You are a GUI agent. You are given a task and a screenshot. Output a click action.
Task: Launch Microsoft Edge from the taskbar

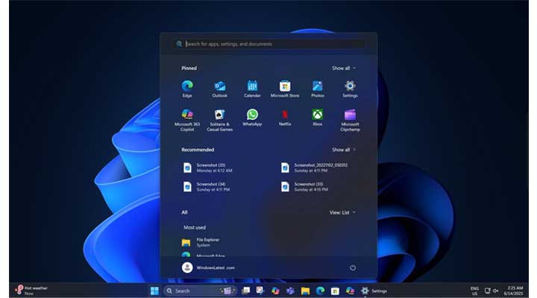coord(320,291)
